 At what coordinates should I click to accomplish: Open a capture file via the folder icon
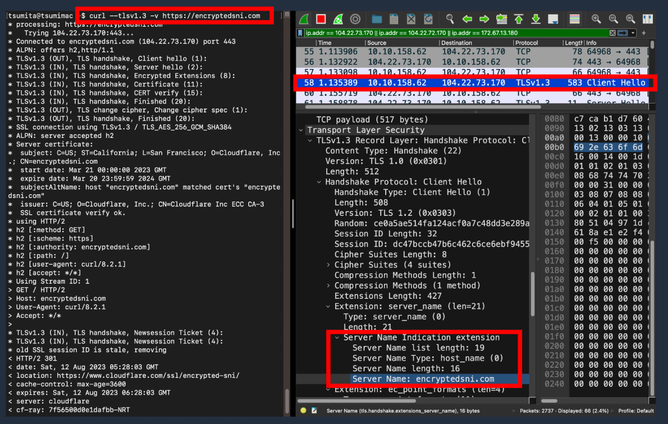pos(377,19)
